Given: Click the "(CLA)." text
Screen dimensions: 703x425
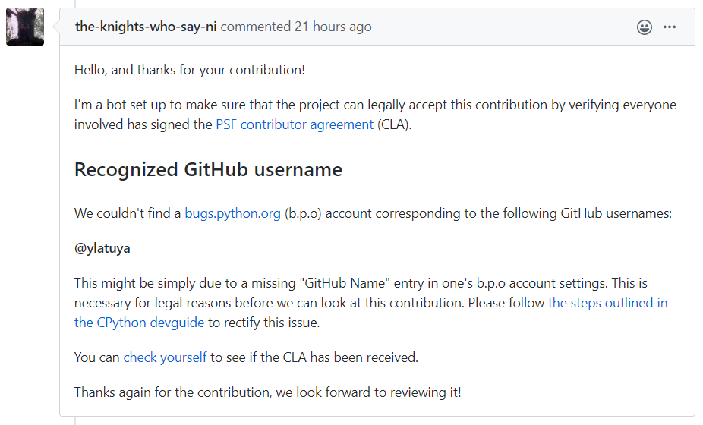Looking at the screenshot, I should pyautogui.click(x=394, y=124).
